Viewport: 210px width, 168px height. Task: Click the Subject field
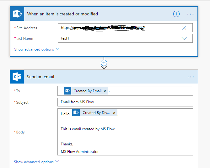125,102
